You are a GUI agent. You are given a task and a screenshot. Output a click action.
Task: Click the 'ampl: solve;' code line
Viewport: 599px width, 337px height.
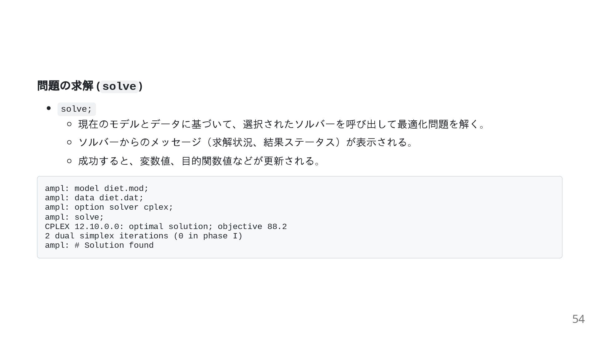click(74, 217)
